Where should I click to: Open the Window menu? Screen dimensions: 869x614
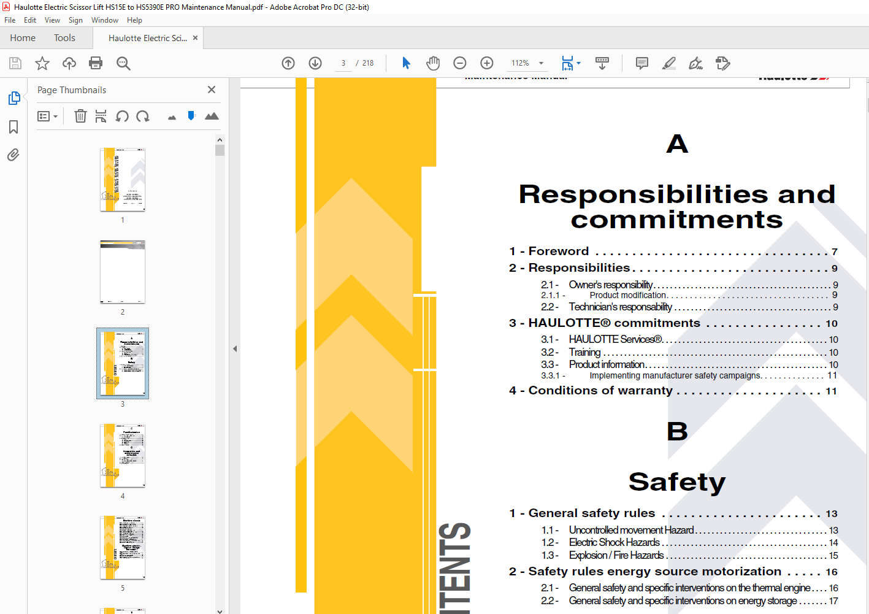tap(105, 20)
